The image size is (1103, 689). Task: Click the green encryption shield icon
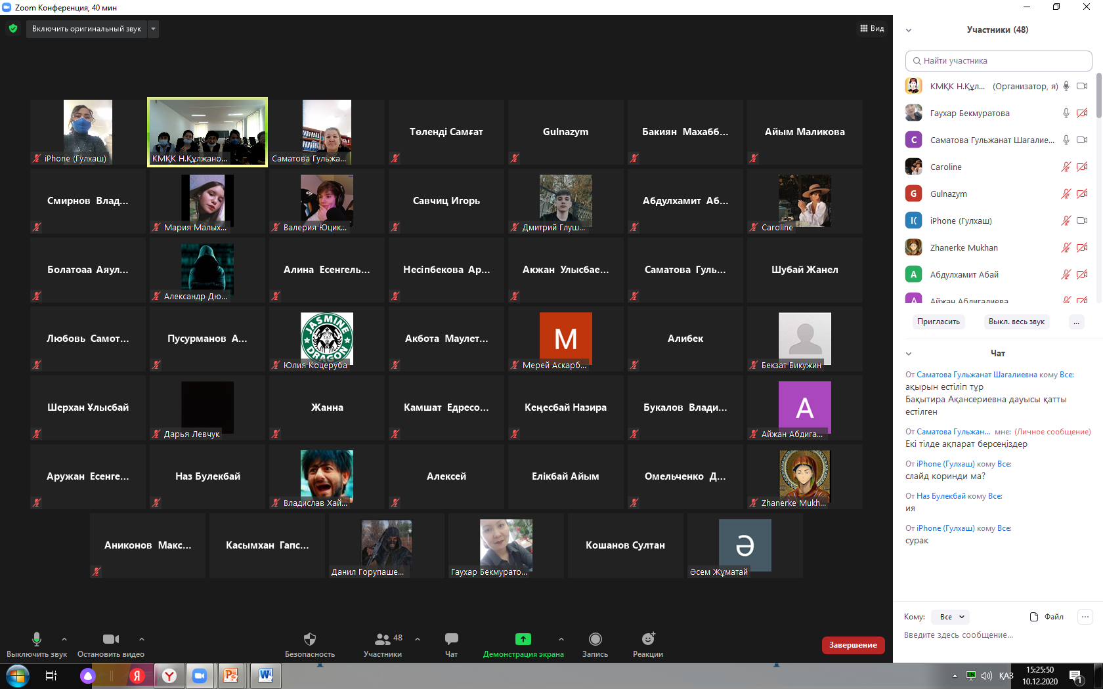coord(13,29)
